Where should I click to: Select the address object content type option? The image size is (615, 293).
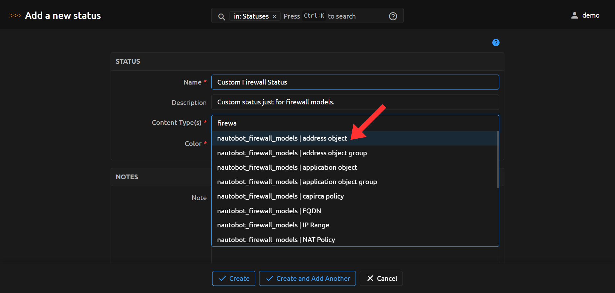pos(282,138)
